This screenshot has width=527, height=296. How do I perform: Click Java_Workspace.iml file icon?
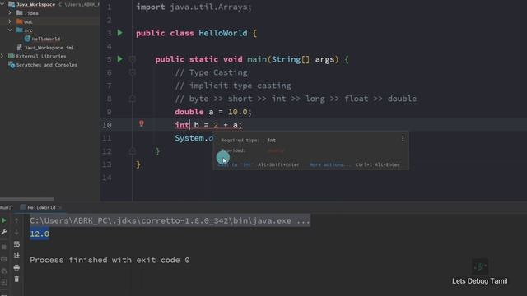tap(20, 48)
